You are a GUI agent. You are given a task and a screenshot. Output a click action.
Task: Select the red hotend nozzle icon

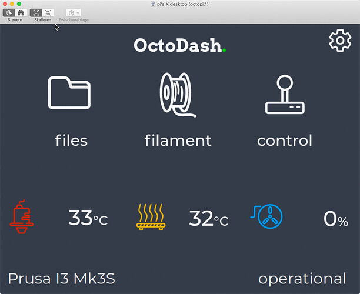[x=22, y=217]
